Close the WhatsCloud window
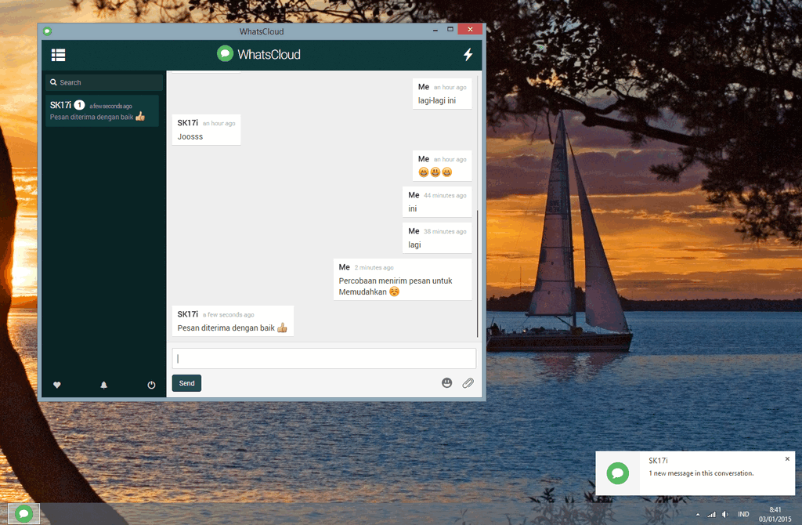The image size is (802, 525). coord(470,29)
